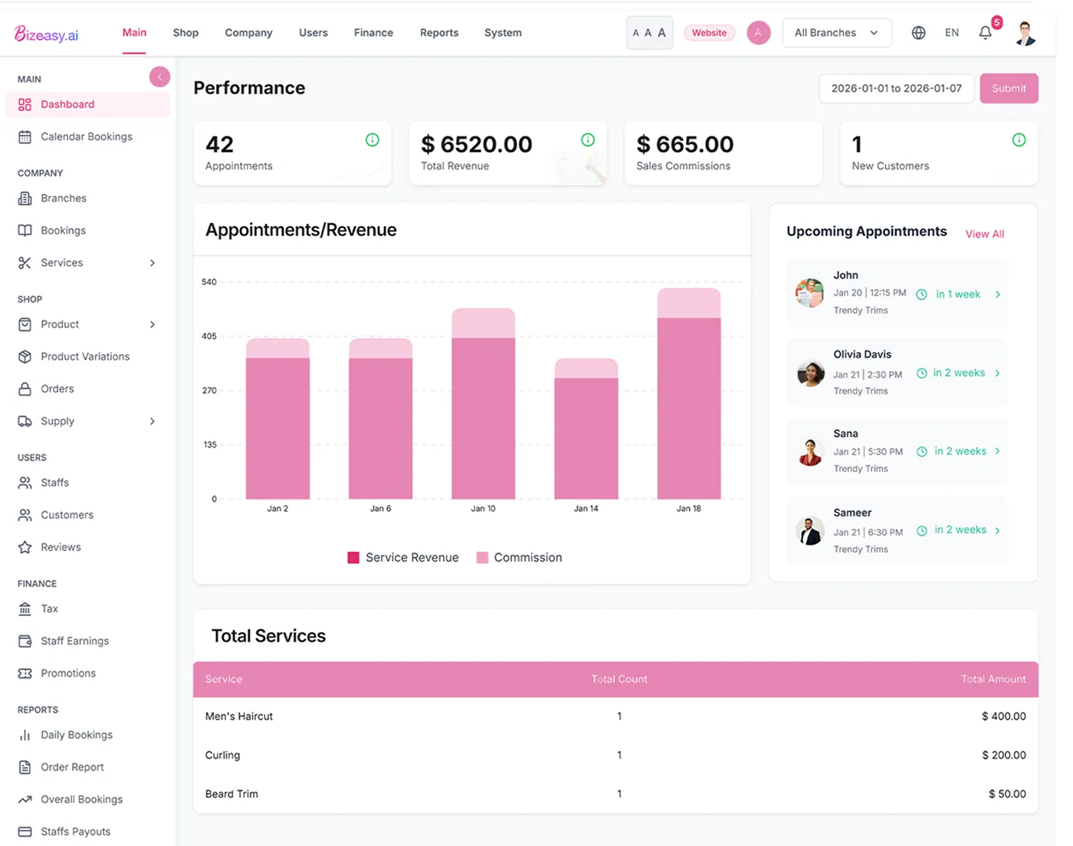Click the date range input field

(x=895, y=88)
